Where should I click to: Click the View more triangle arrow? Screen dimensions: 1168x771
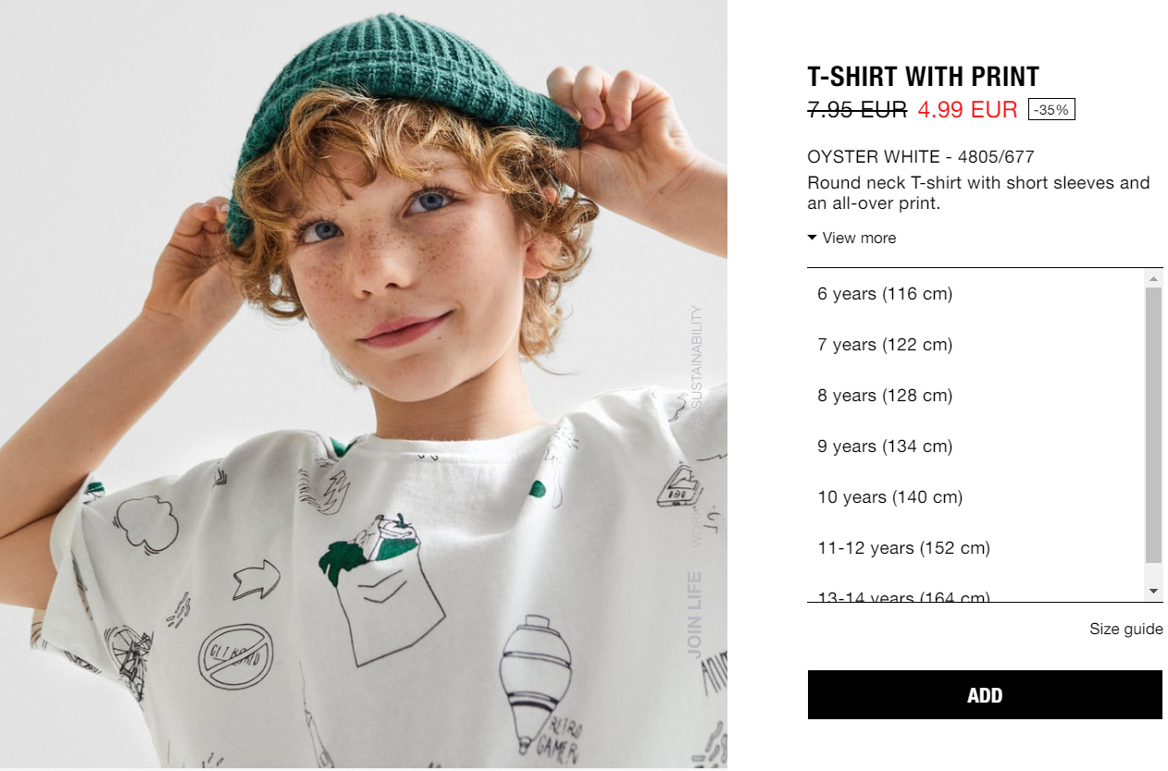[812, 238]
